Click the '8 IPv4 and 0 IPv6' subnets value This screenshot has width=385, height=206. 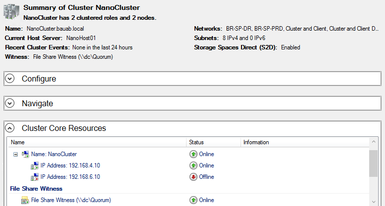point(244,38)
